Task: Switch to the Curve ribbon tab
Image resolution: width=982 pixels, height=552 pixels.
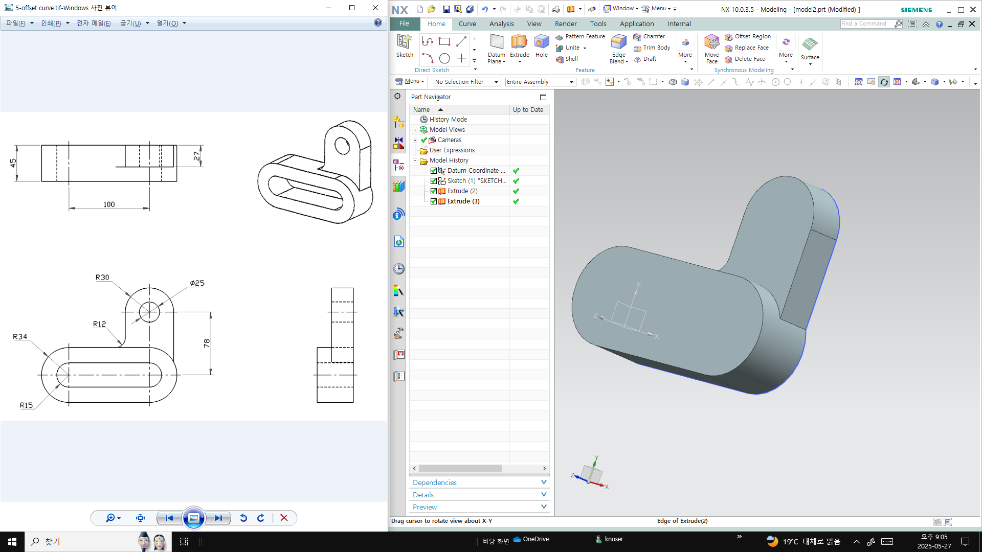Action: click(467, 24)
